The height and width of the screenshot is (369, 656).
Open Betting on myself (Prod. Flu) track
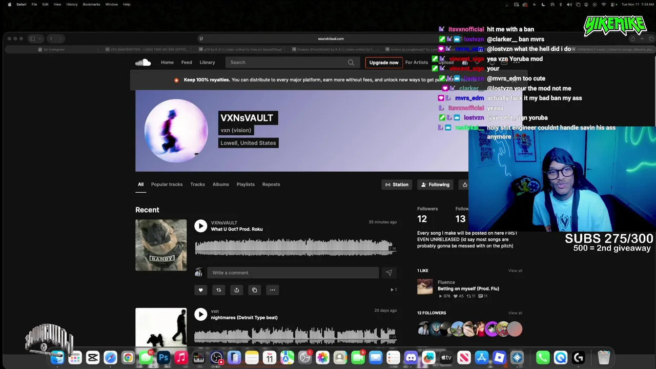point(468,289)
